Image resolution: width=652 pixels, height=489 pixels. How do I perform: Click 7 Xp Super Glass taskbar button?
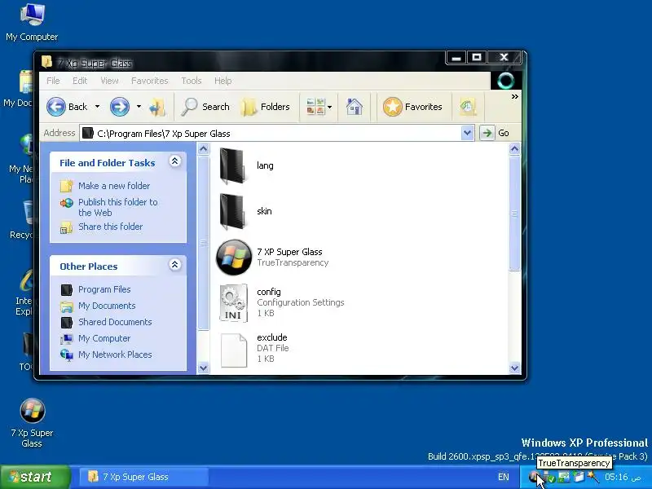[x=144, y=477]
